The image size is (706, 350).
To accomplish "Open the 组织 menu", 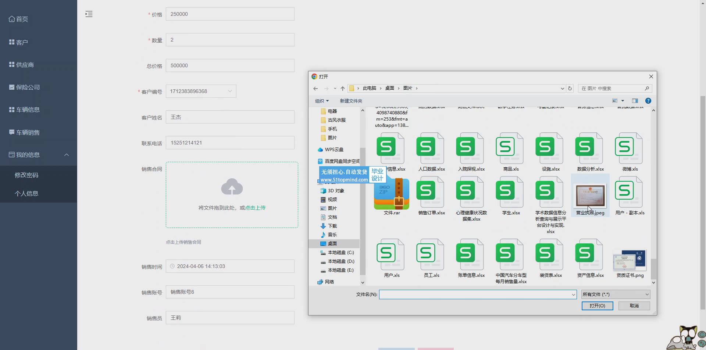I will pos(322,101).
